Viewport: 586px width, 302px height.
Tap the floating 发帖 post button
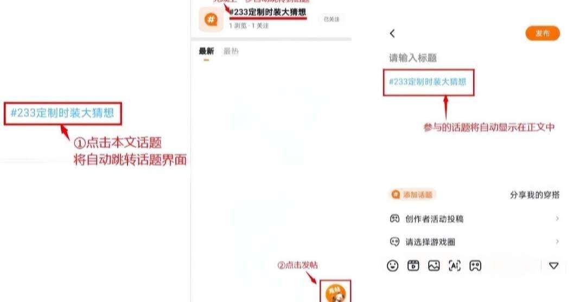[x=335, y=293]
